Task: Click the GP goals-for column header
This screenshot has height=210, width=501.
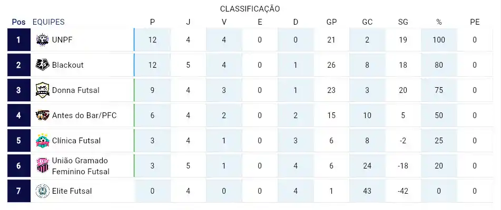Action: 331,22
